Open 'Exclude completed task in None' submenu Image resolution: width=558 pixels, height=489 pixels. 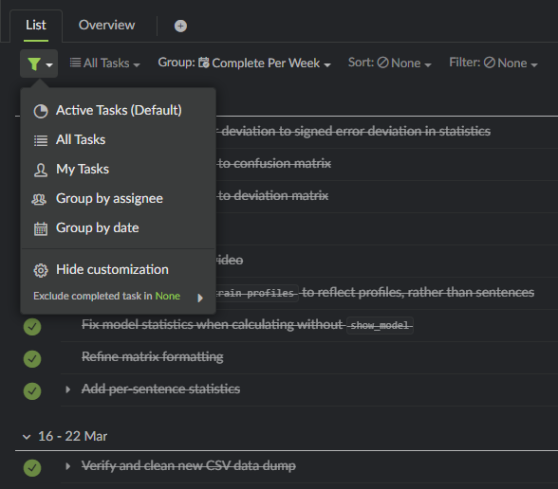[x=118, y=296]
